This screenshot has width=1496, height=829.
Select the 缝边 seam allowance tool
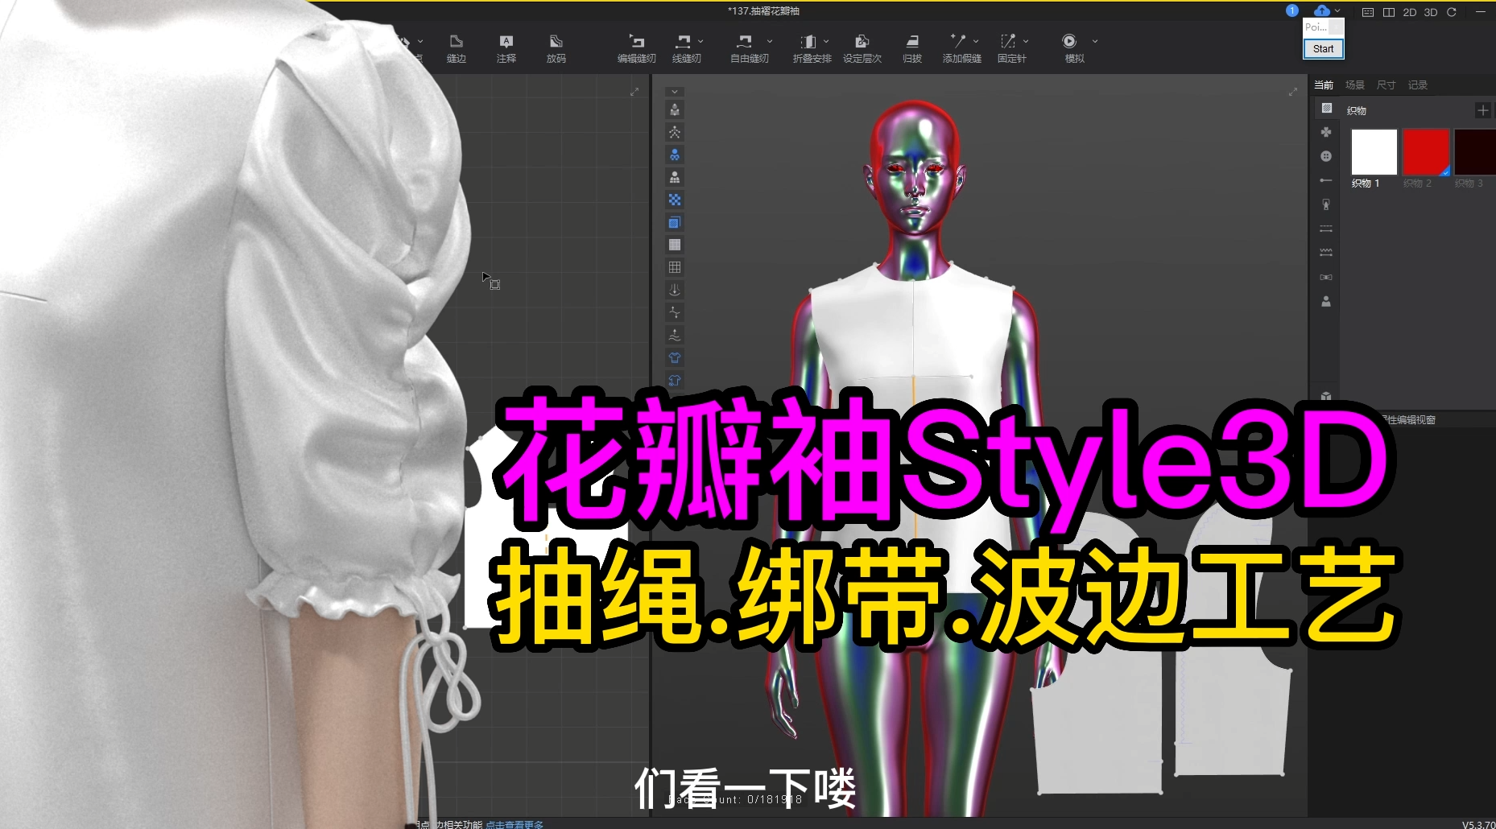pos(457,48)
